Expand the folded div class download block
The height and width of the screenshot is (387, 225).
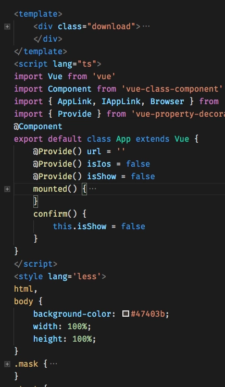(7, 27)
